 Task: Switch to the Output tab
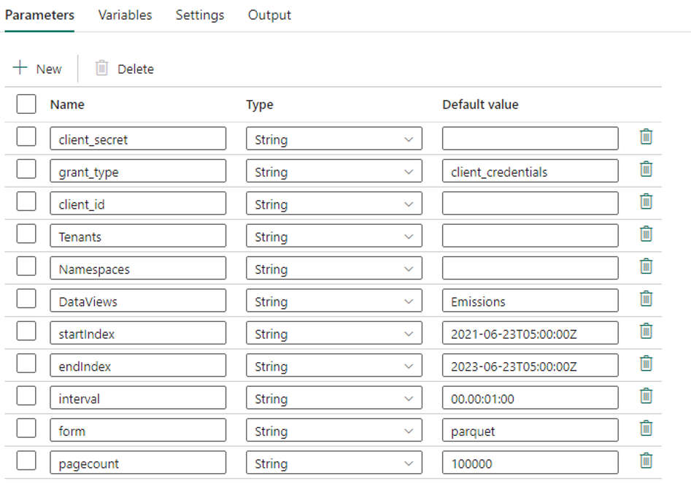pos(269,15)
